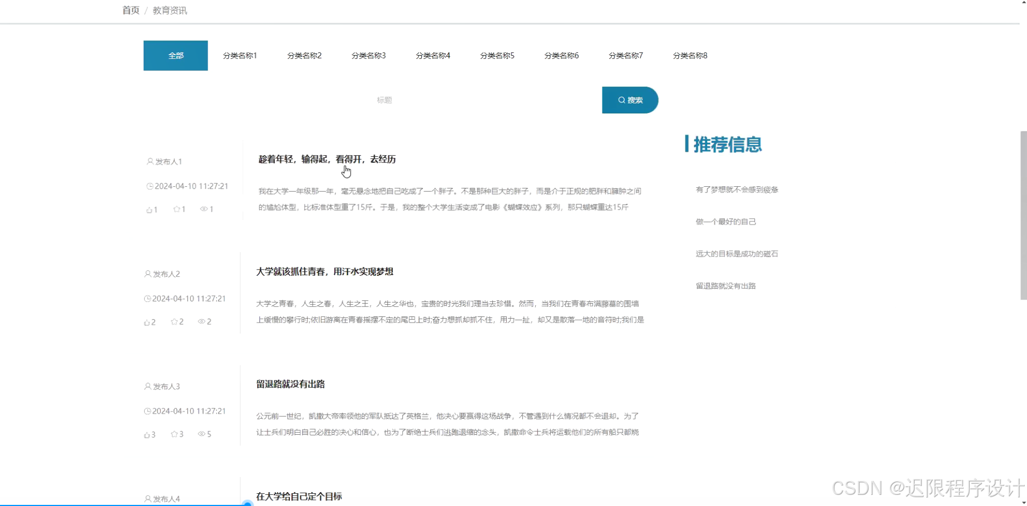Click the scrollbar down arrow
This screenshot has height=506, width=1027.
coord(1024,503)
